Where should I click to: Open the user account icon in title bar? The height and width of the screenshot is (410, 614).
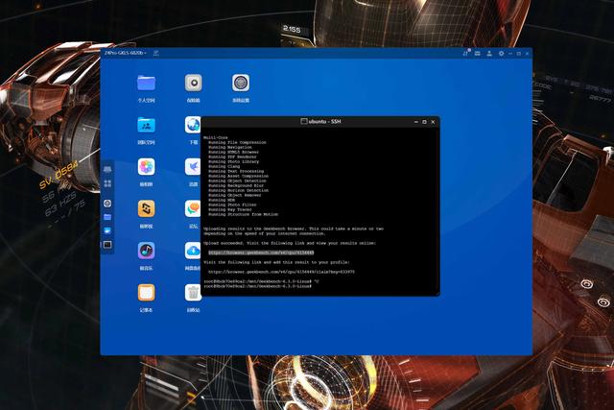click(x=489, y=54)
